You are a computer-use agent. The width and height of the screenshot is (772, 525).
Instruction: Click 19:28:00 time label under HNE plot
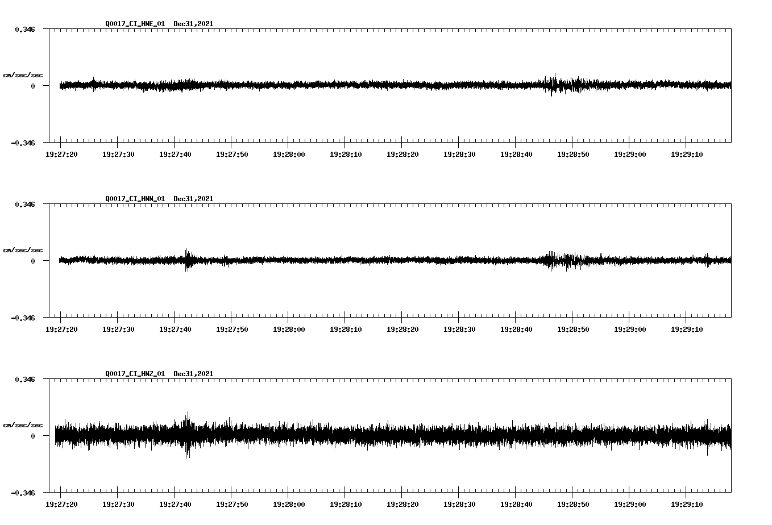tap(289, 155)
